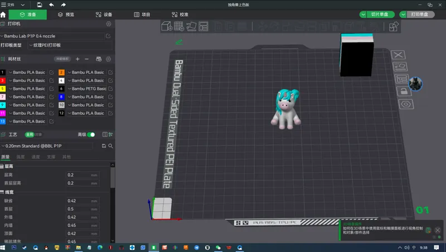The height and width of the screenshot is (252, 446).
Task: Open filament settings gear icon
Action: (108, 59)
